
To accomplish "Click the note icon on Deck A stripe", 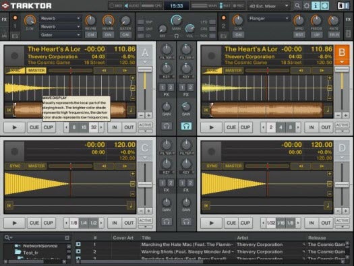I will [131, 110].
